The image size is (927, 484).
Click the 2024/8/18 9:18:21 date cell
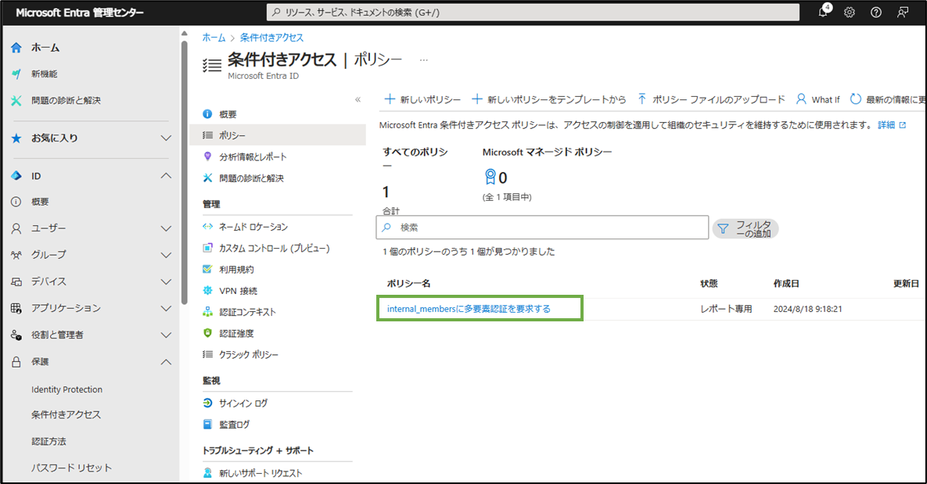(x=807, y=309)
